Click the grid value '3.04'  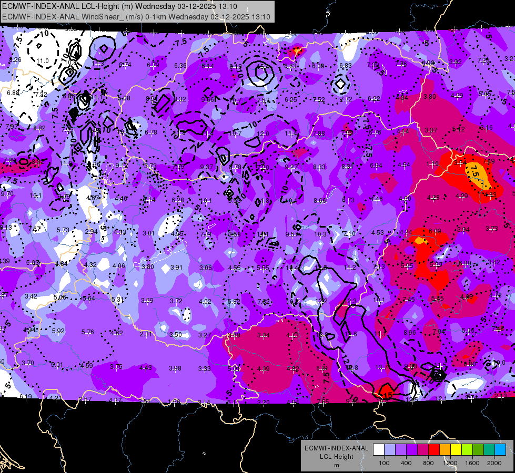tap(264, 335)
